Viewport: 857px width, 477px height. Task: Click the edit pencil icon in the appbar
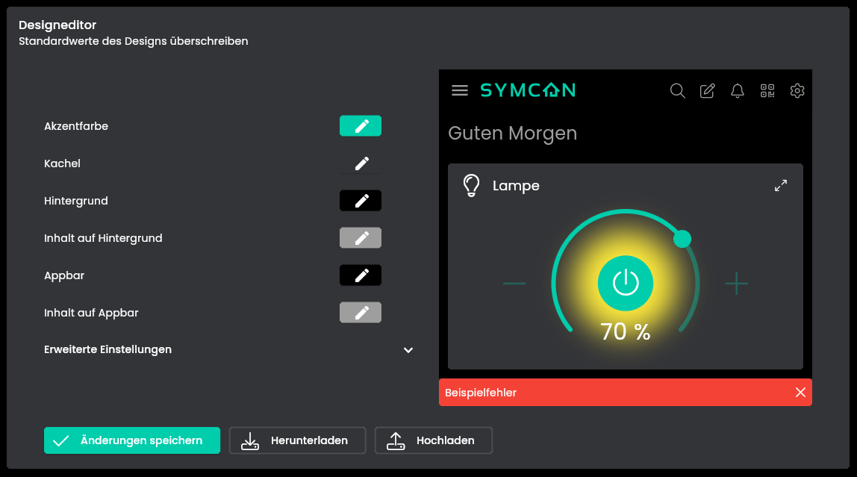[x=707, y=91]
